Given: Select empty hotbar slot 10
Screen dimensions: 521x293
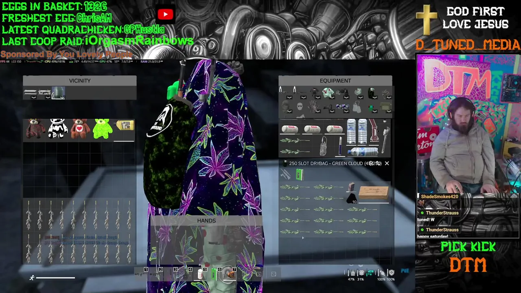Looking at the screenshot, I should coord(274,274).
